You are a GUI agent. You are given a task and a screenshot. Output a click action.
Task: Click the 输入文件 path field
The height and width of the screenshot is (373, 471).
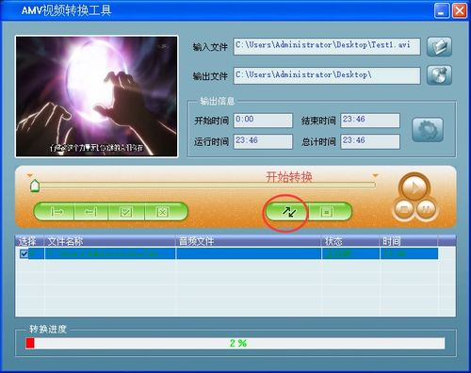(327, 46)
